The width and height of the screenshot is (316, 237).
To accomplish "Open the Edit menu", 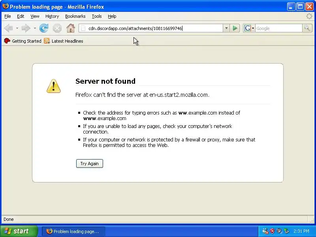I will pos(21,16).
